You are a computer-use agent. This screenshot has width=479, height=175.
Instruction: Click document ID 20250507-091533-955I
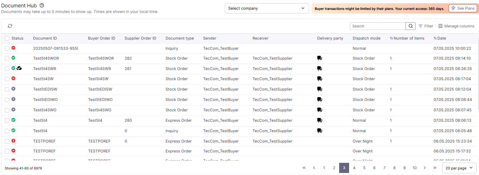pyautogui.click(x=56, y=48)
